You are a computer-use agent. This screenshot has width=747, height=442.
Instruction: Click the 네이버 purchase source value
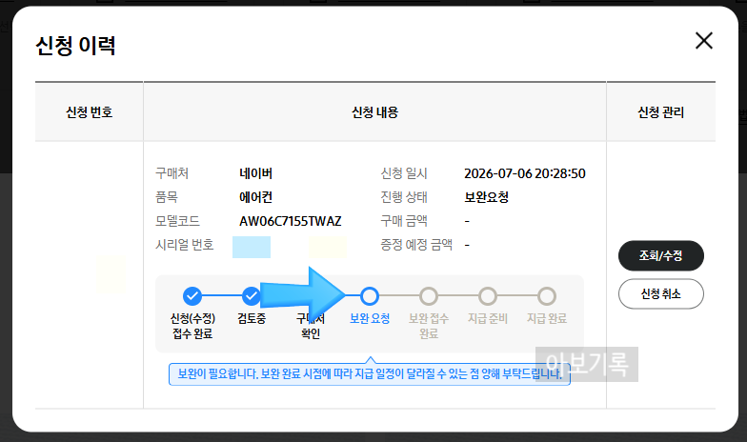coord(255,173)
